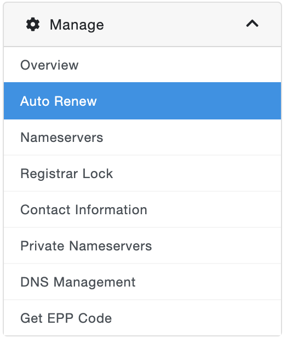Open Private Nameservers option
Viewport: 287px width, 343px height.
pos(142,245)
